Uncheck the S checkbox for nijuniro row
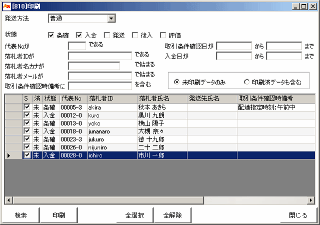Image resolution: width=320 pixels, height=225 pixels. point(27,147)
